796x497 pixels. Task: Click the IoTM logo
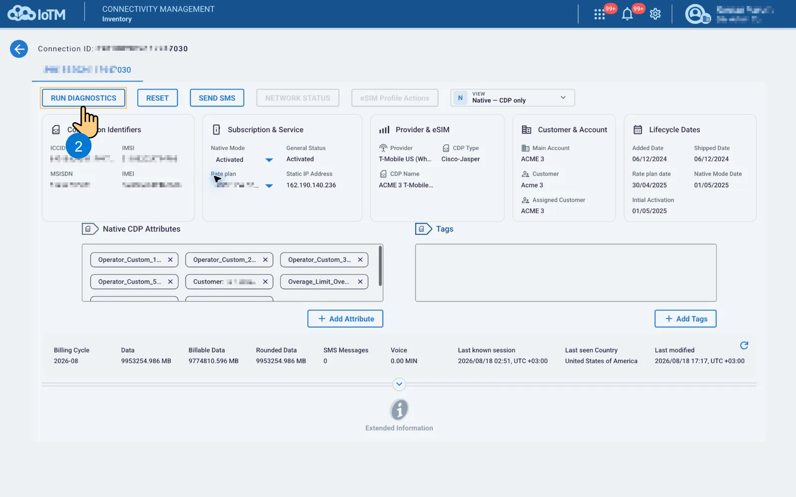(37, 13)
